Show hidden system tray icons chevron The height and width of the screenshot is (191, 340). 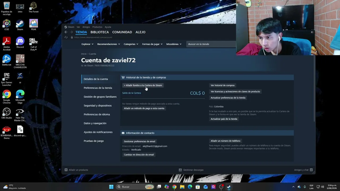[293, 187]
